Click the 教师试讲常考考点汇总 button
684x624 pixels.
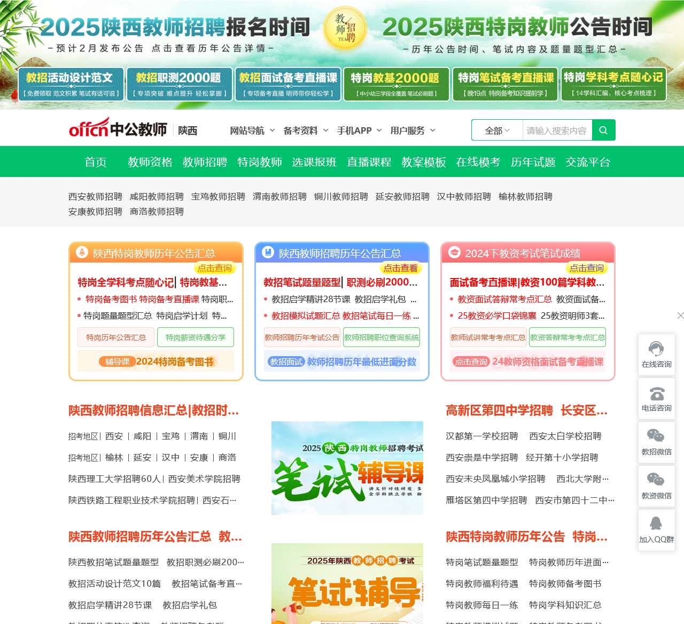coord(488,337)
